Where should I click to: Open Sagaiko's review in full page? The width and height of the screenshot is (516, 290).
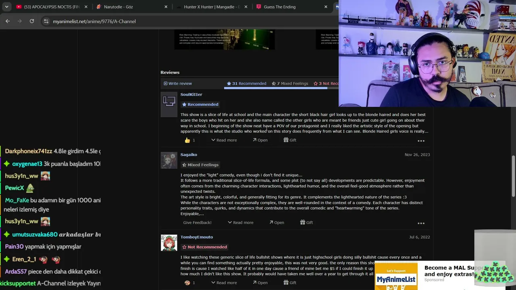click(x=277, y=222)
